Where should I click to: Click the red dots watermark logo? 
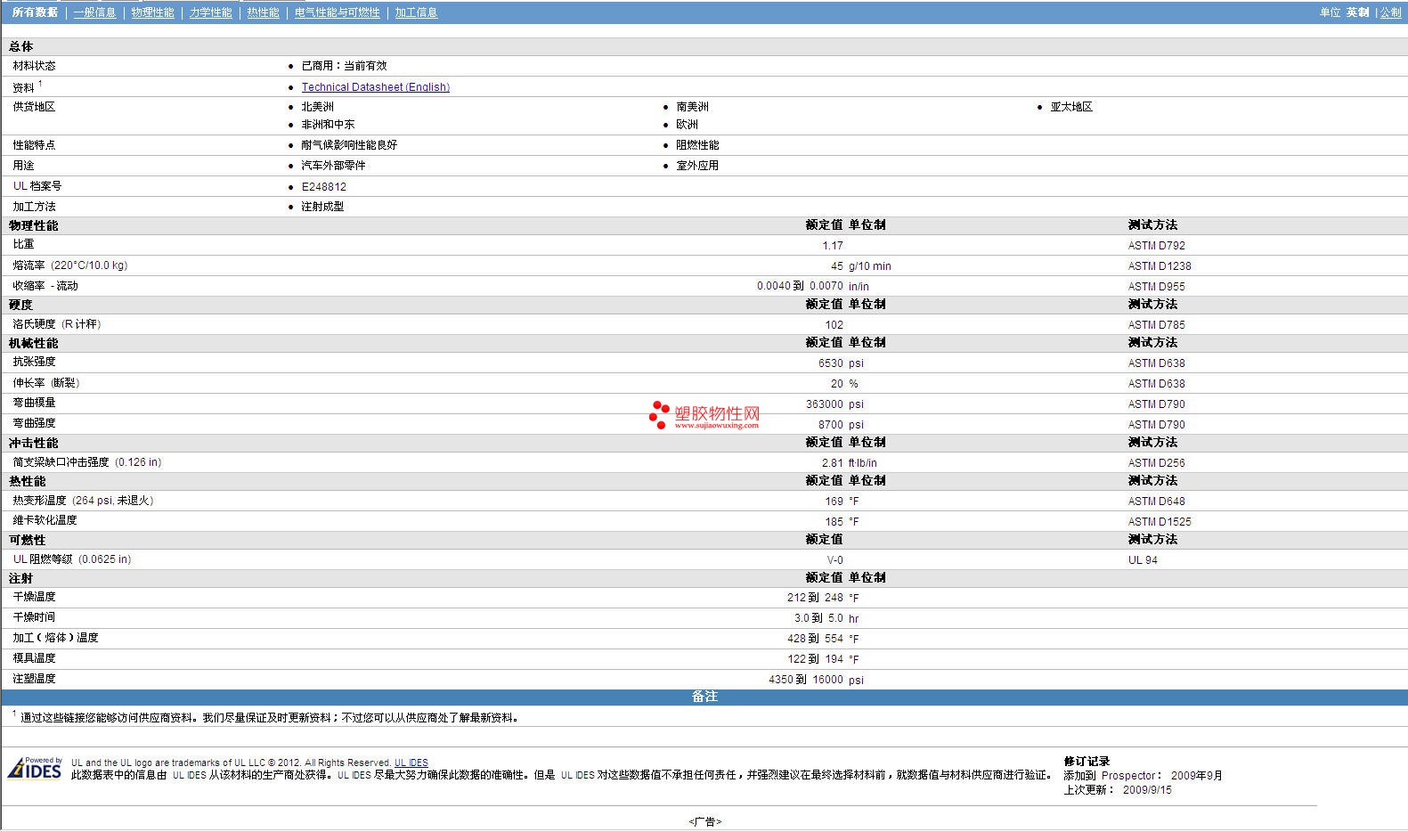point(659,414)
